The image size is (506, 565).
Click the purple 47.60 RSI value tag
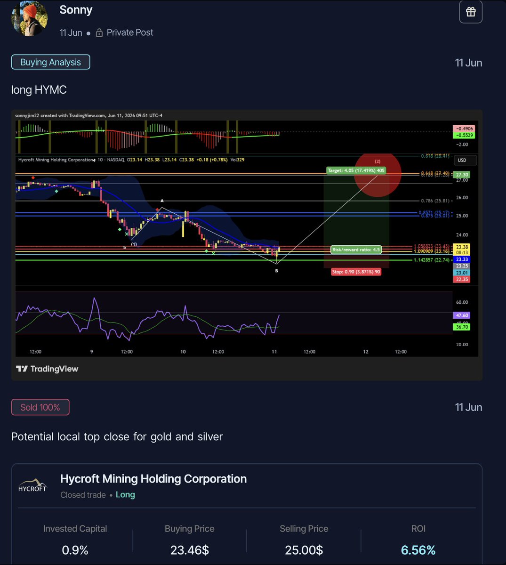tap(462, 315)
